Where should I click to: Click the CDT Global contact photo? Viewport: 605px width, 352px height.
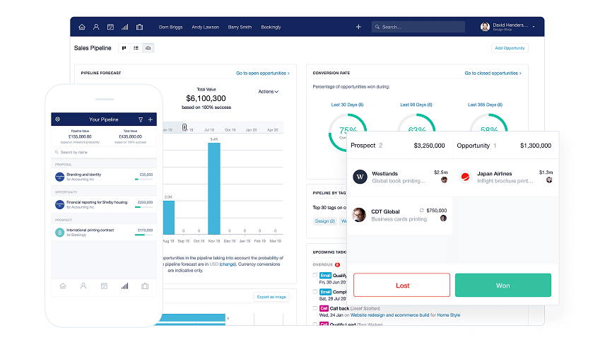tap(359, 215)
